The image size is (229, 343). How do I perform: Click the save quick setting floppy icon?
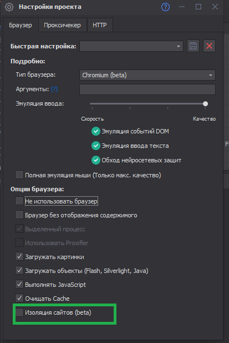click(x=193, y=46)
